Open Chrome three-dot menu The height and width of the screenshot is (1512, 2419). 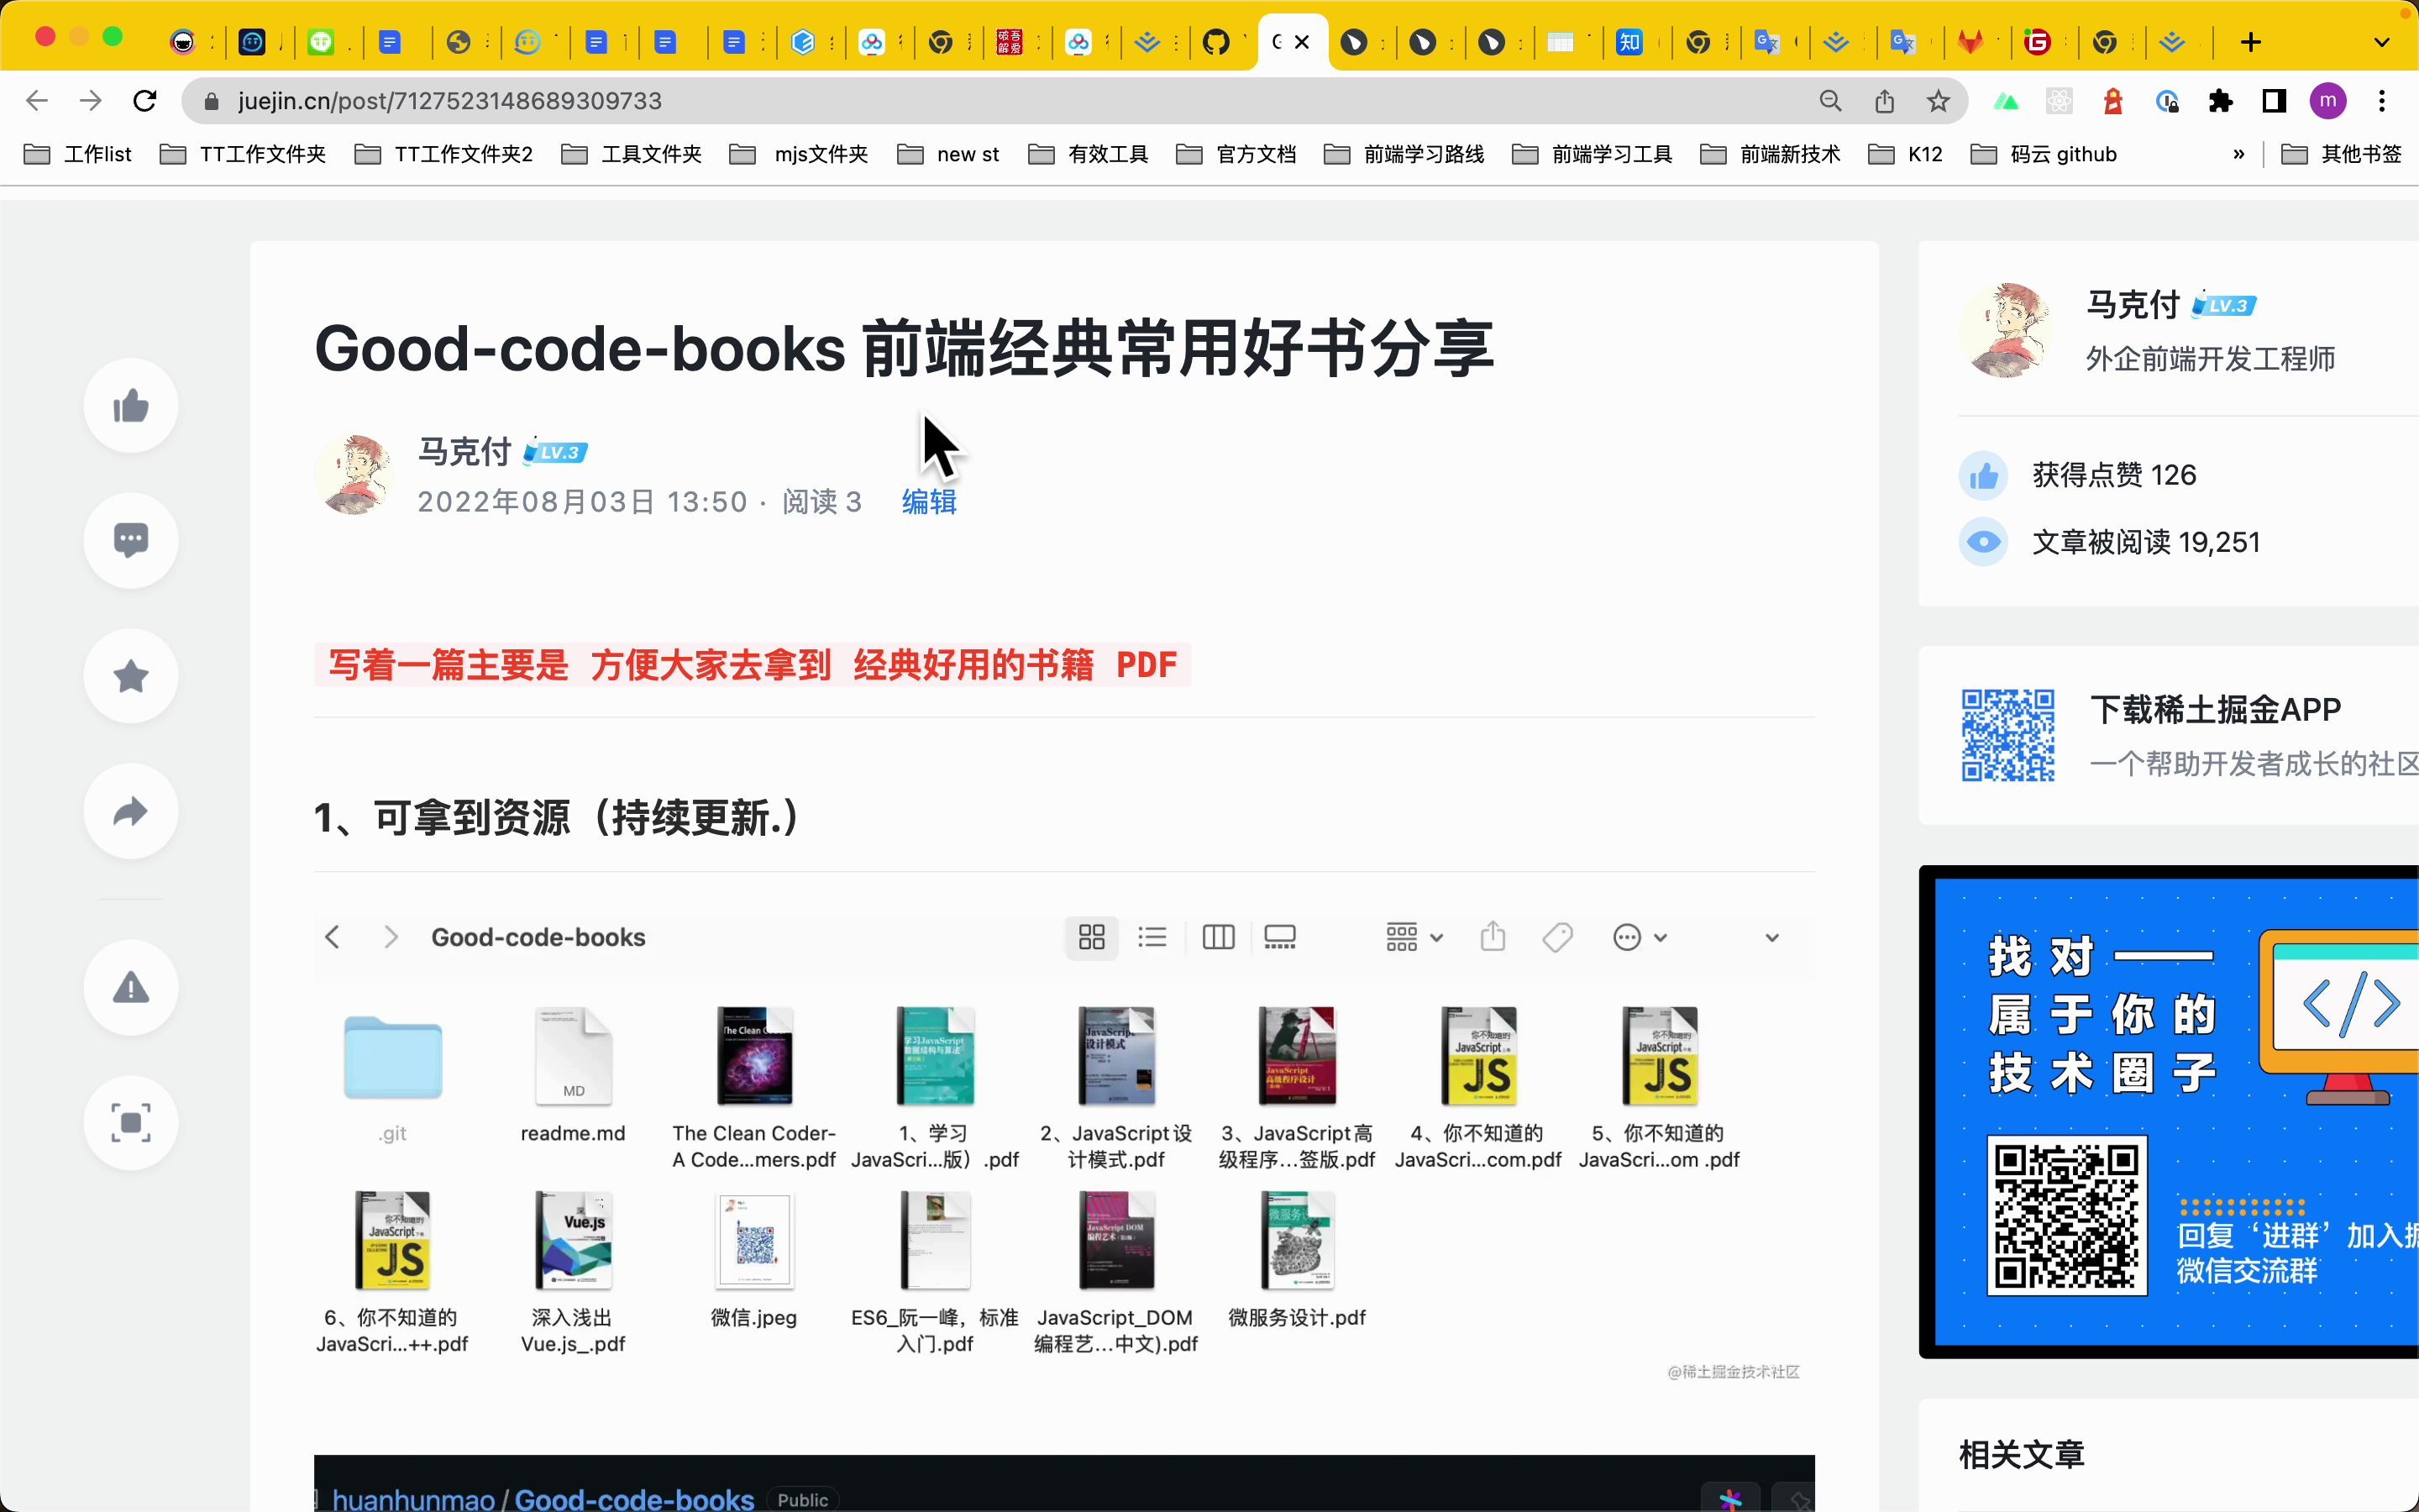tap(2382, 101)
